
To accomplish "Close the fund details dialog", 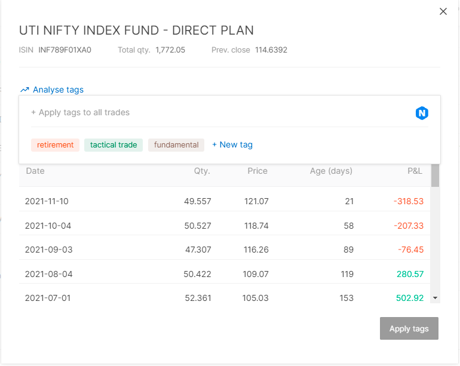I will pyautogui.click(x=443, y=11).
